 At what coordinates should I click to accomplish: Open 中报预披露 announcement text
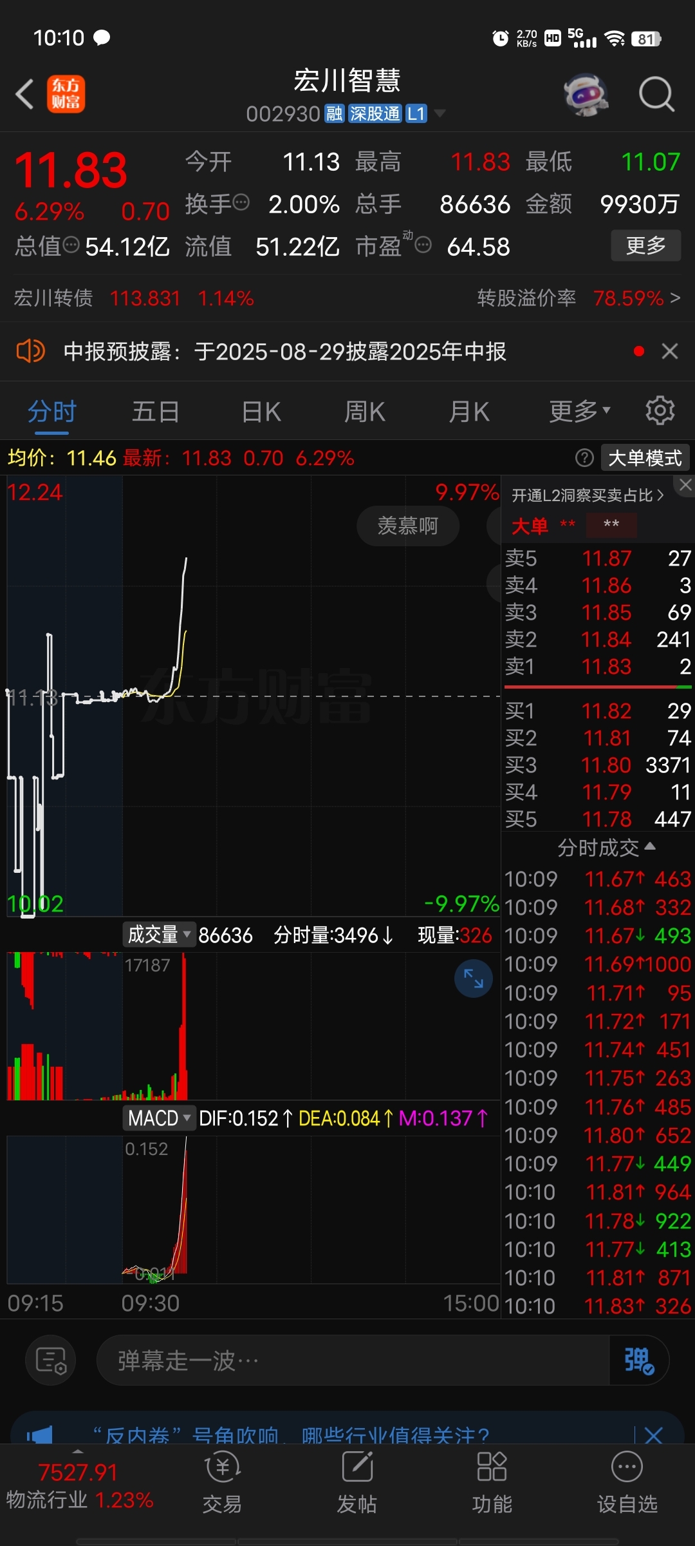[x=284, y=351]
